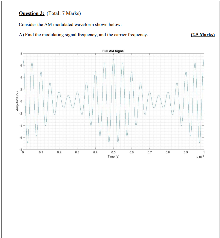This screenshot has height=238, width=220.
Task: Click the '(2.5 Marks)' label
Action: (x=203, y=35)
